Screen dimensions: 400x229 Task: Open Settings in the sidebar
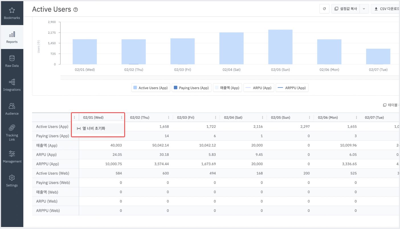point(12,181)
